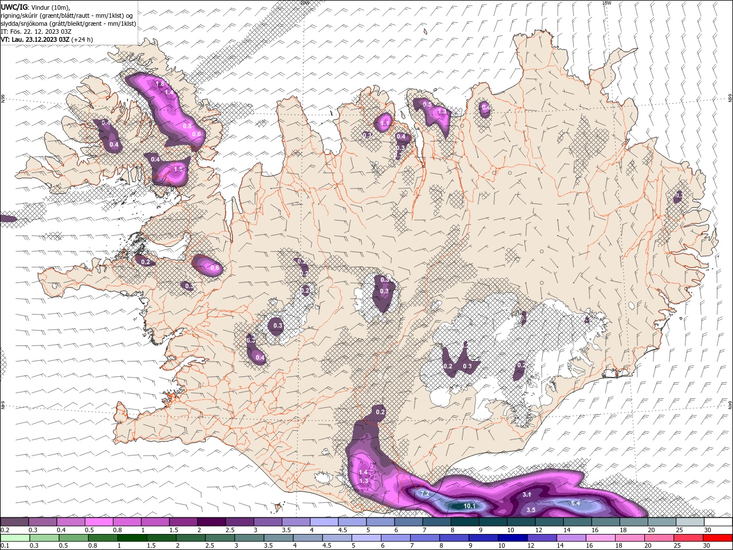Pick the upper-row lavender swatch starting at 4
This screenshot has height=550, width=733.
point(324,521)
